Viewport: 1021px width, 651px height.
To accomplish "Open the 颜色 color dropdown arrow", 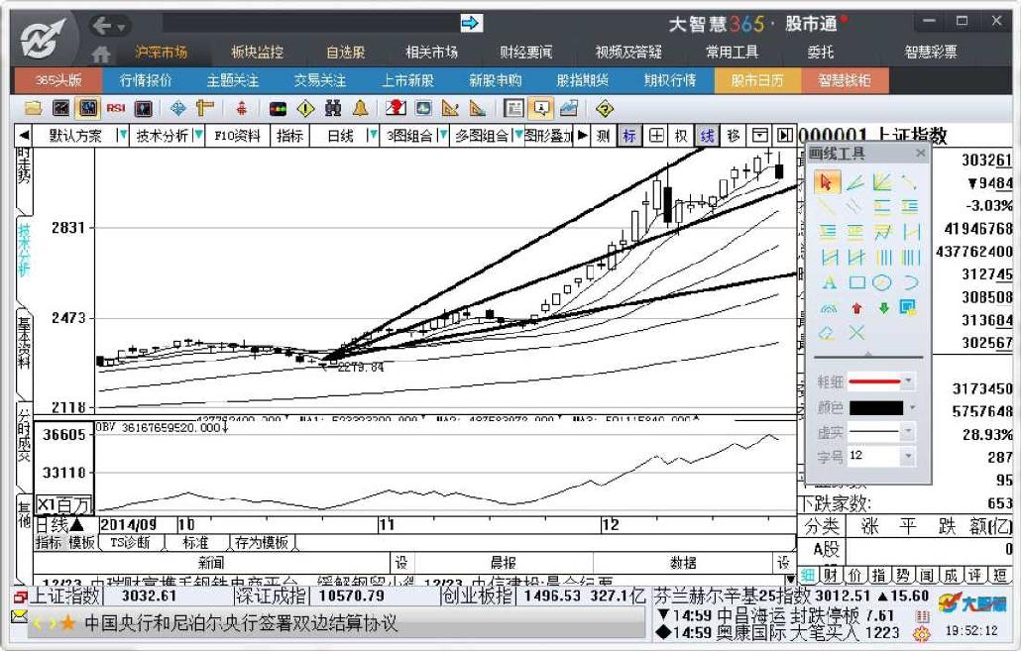I will [912, 407].
